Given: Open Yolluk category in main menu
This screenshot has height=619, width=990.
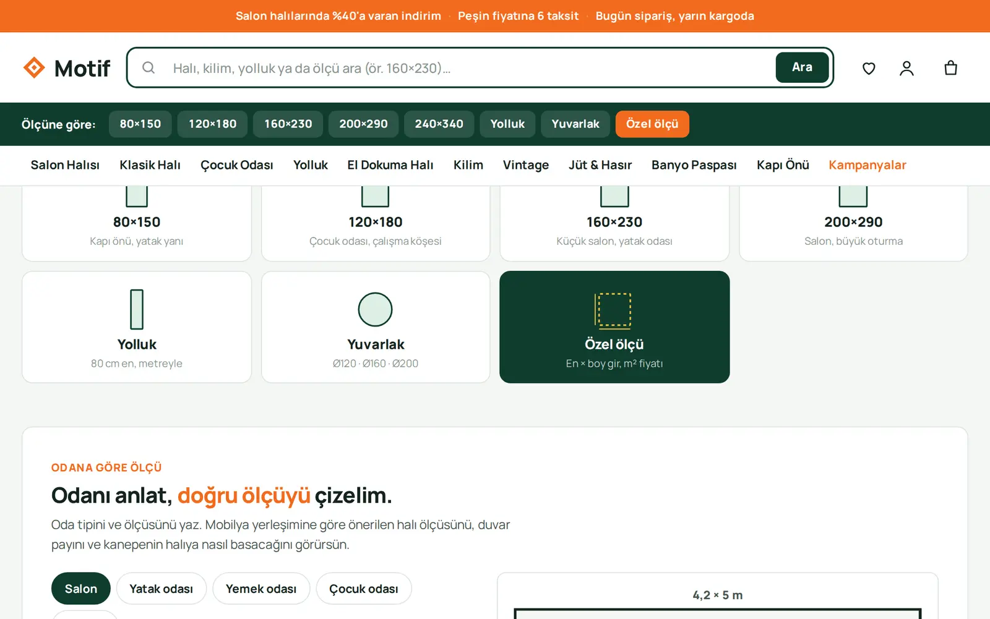Looking at the screenshot, I should click(x=311, y=165).
